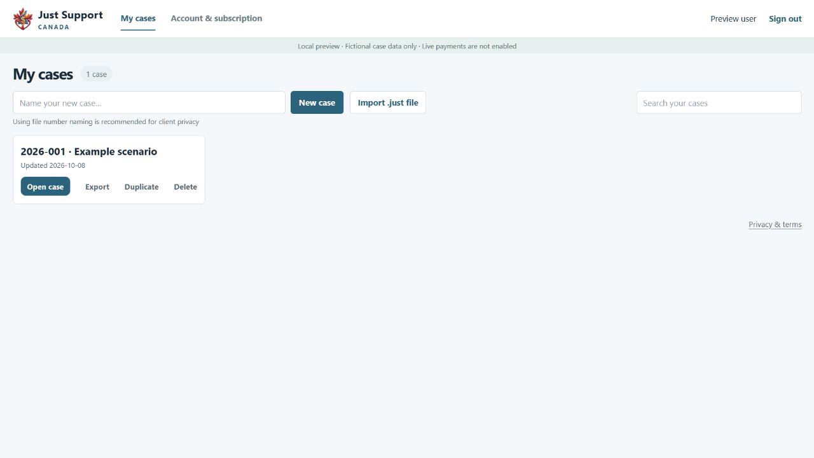Open the Privacy & terms link
814x458 pixels.
(x=775, y=225)
